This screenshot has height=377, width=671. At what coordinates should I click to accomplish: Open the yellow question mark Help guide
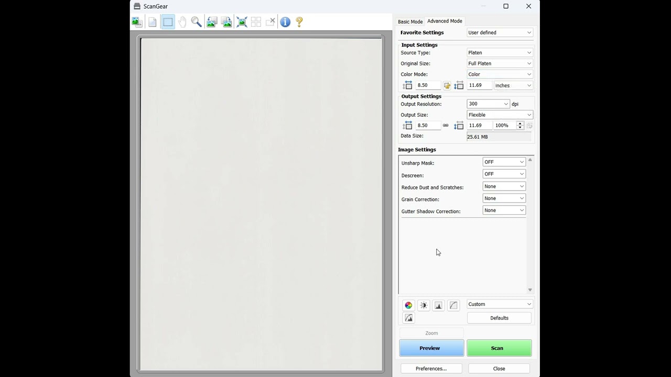pos(299,22)
